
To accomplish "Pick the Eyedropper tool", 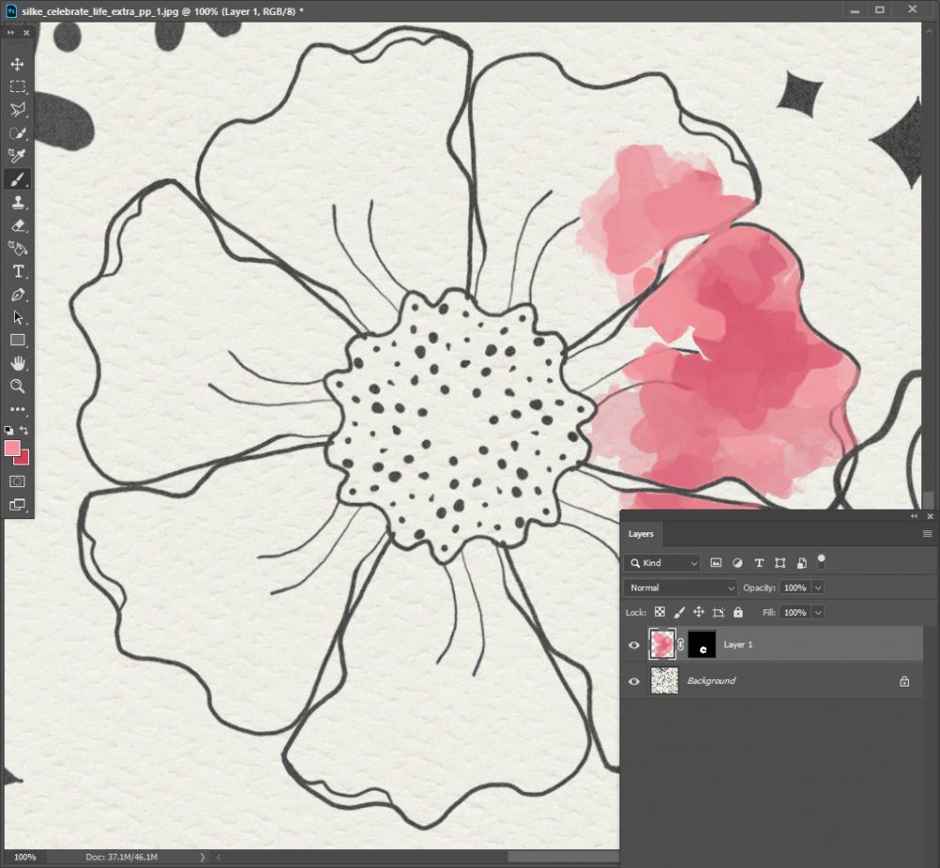I will [x=17, y=156].
